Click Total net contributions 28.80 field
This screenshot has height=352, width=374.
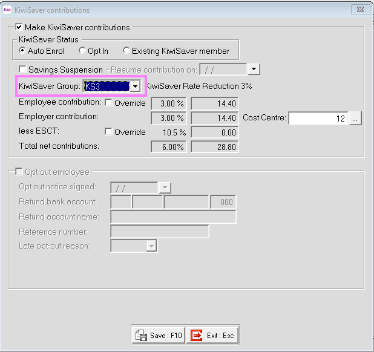[x=215, y=147]
